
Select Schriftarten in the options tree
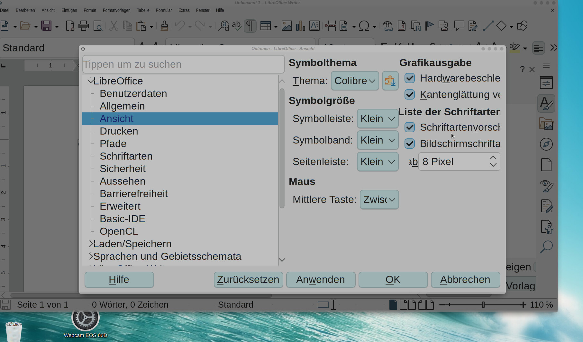126,156
